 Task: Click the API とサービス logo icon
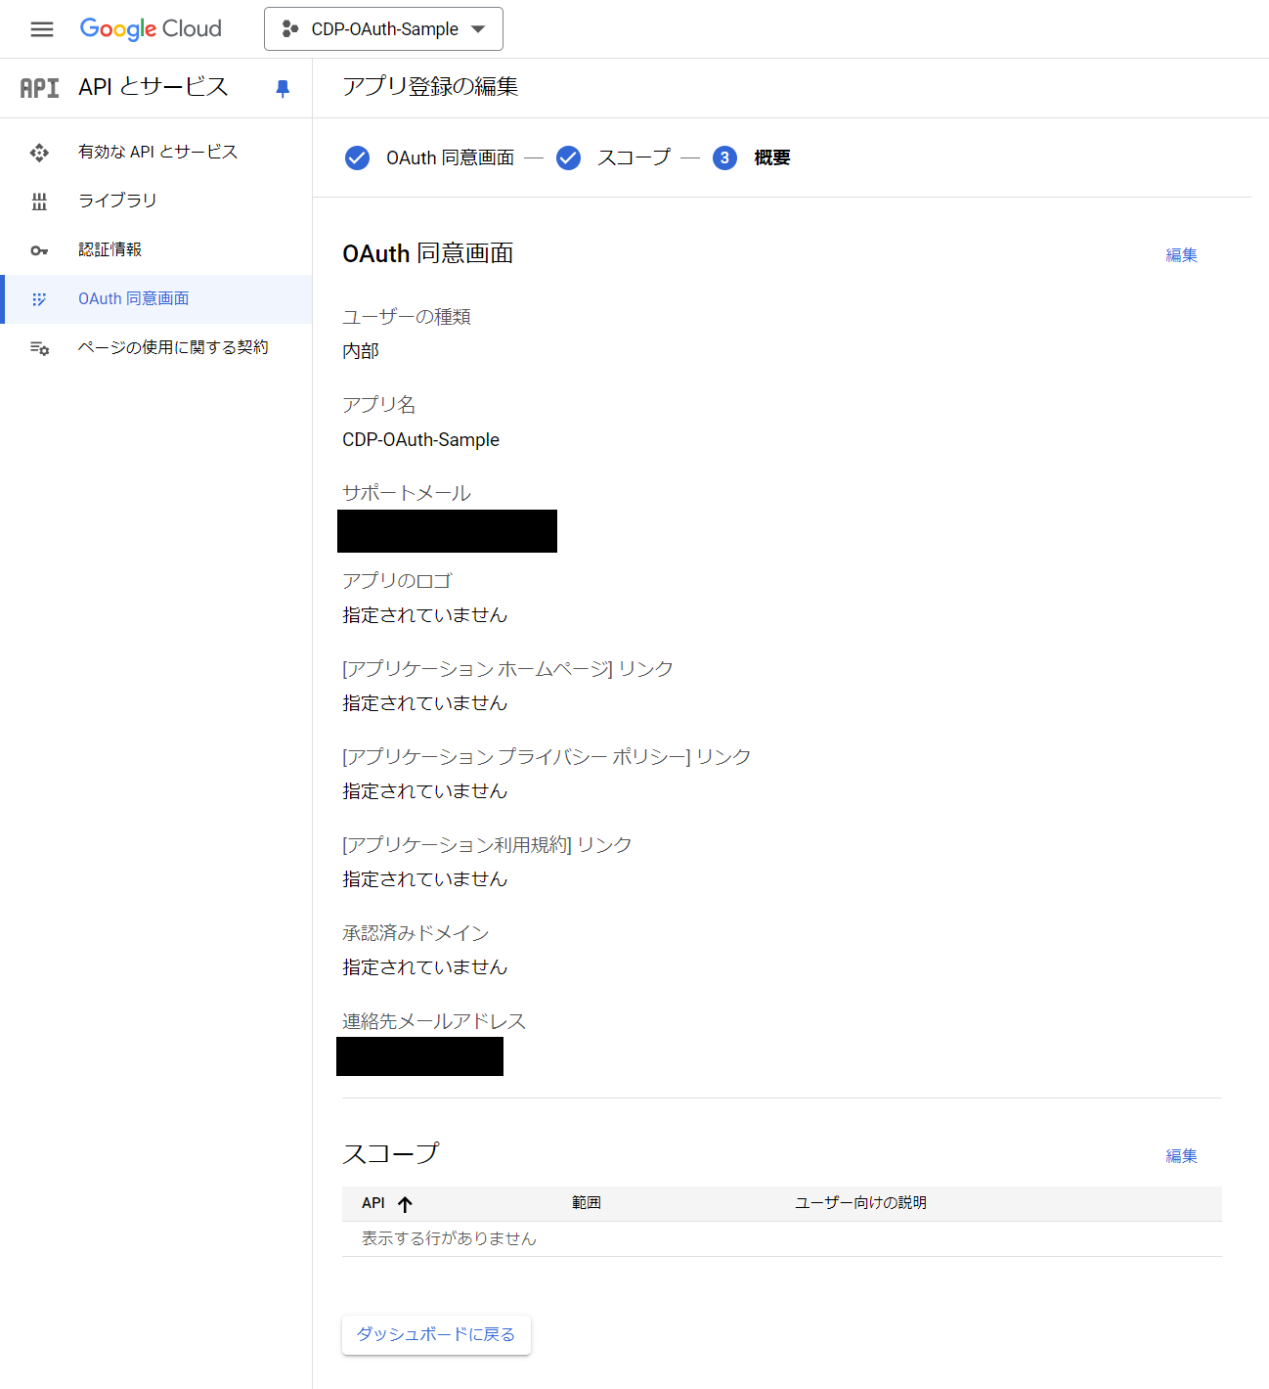tap(40, 88)
